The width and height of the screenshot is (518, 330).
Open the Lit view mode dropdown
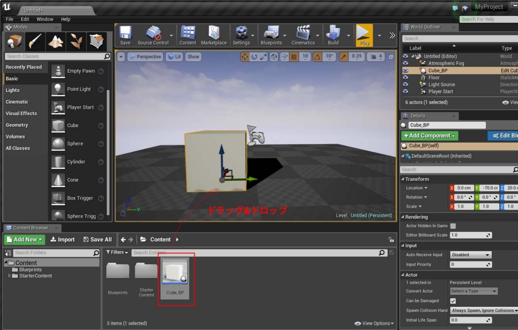pyautogui.click(x=175, y=57)
